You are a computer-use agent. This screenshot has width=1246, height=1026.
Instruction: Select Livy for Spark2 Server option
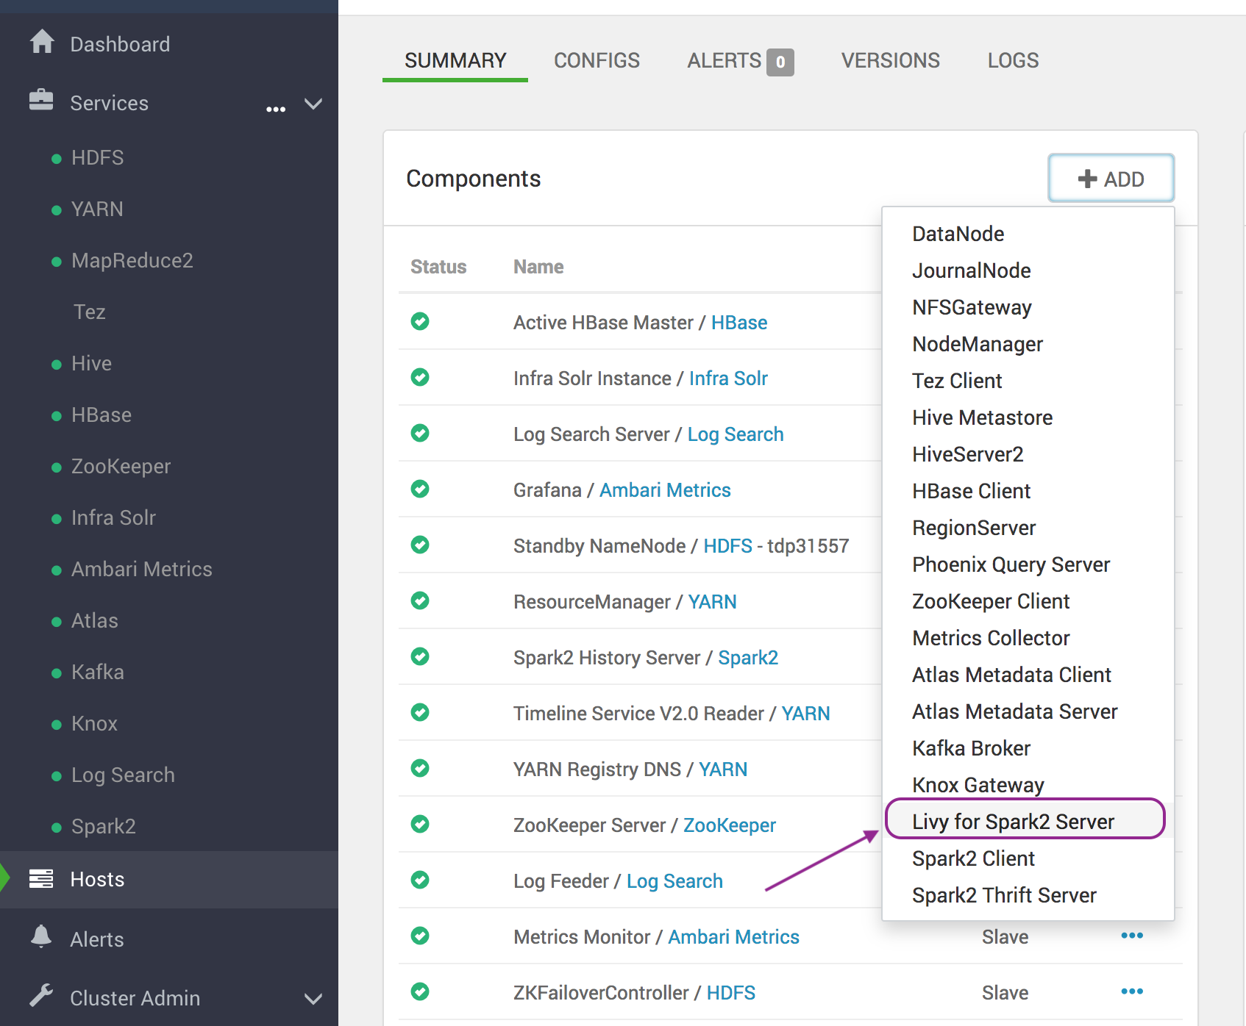point(1013,821)
